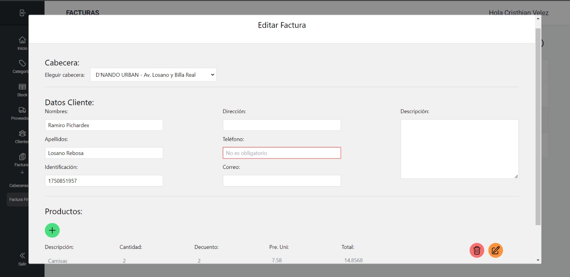This screenshot has height=277, width=570.
Task: Click Salir double-chevron icon
Action: [x=22, y=256]
